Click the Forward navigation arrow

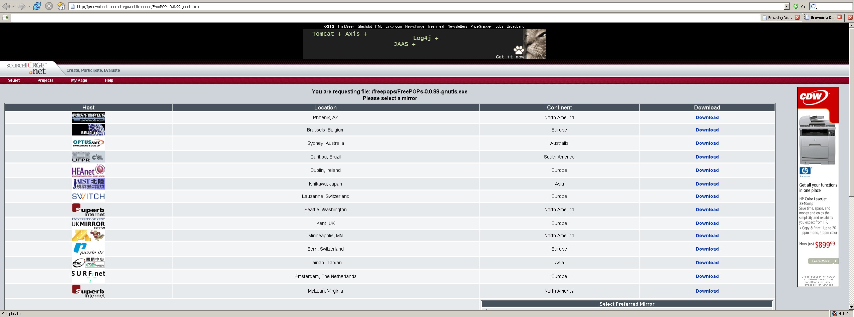point(21,6)
